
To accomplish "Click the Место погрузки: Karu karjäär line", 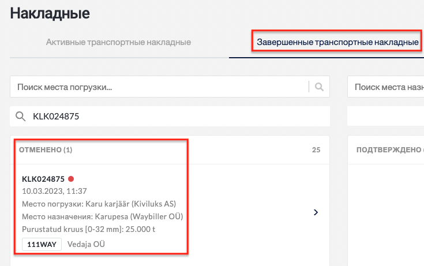I will (99, 204).
